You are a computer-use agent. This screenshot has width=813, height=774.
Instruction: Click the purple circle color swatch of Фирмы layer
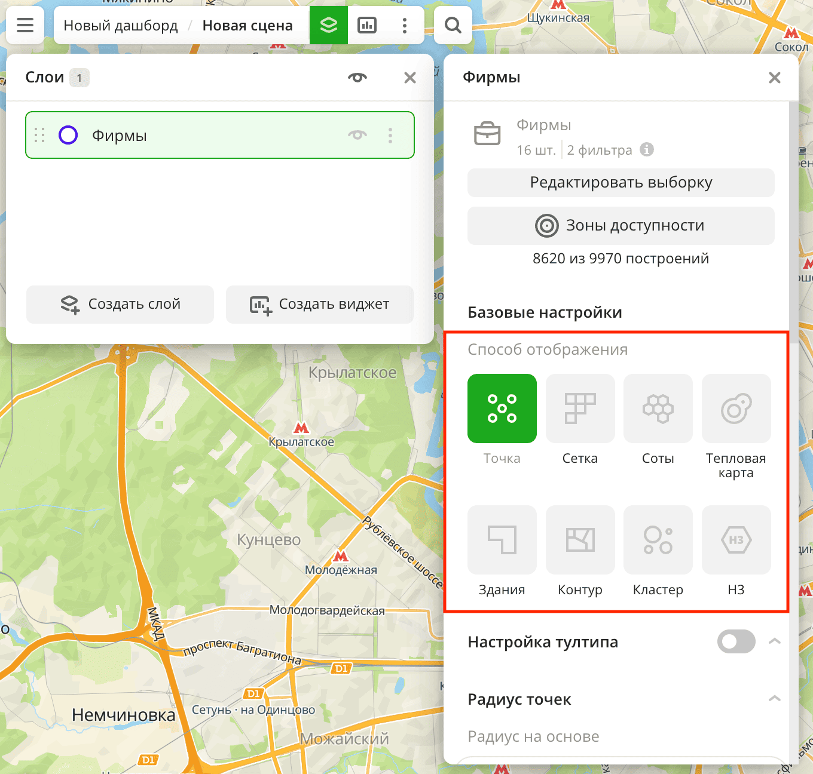[68, 136]
